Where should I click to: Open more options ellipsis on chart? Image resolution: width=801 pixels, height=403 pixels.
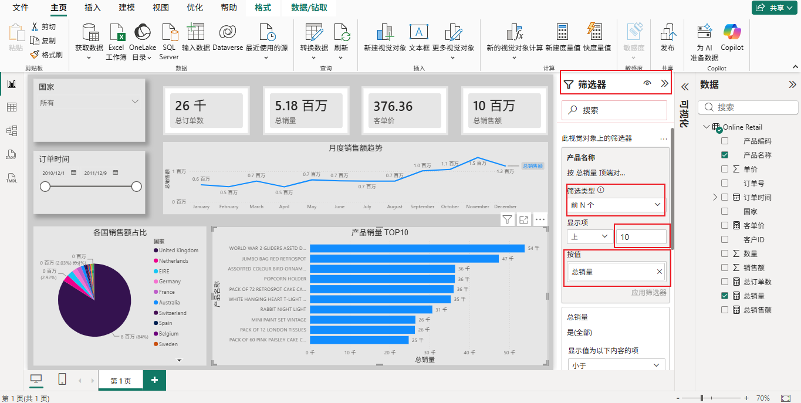[x=540, y=219]
